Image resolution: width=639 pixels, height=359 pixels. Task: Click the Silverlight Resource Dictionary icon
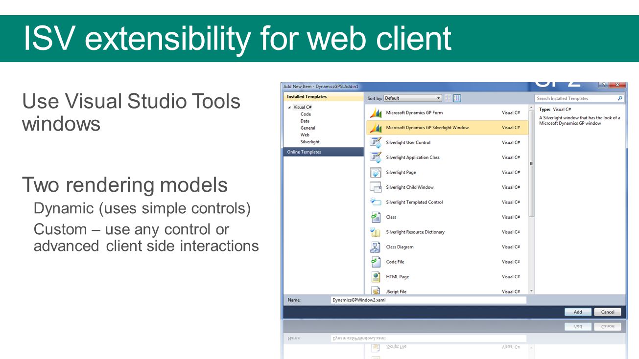(x=376, y=232)
